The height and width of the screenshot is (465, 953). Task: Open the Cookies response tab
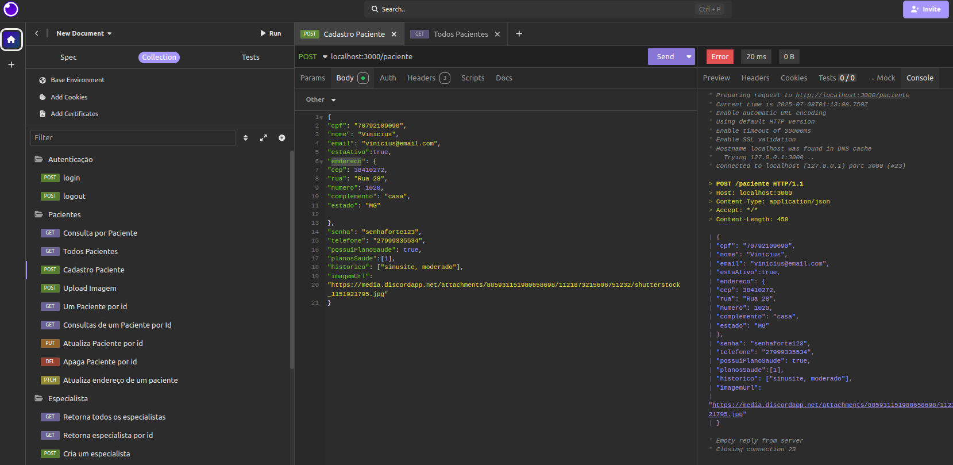coord(794,78)
